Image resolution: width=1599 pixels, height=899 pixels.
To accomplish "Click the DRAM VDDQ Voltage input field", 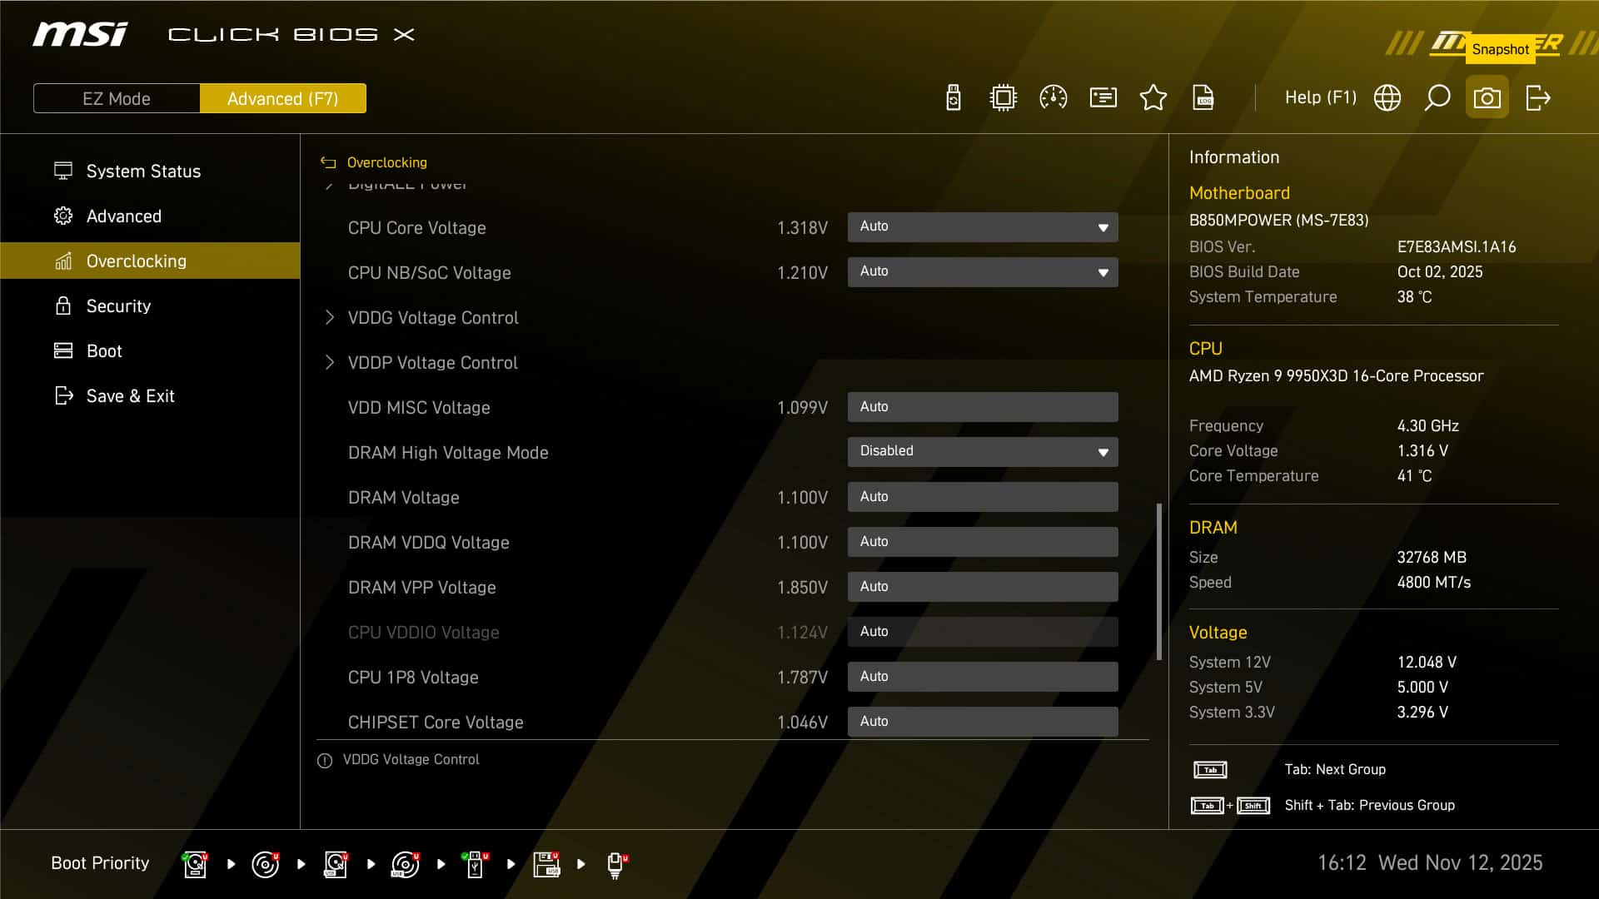I will 983,542.
